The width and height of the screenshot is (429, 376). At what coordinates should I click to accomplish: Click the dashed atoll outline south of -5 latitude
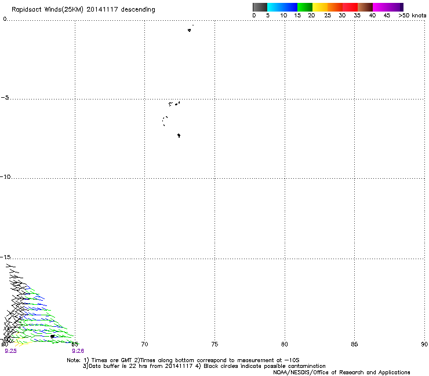[165, 121]
